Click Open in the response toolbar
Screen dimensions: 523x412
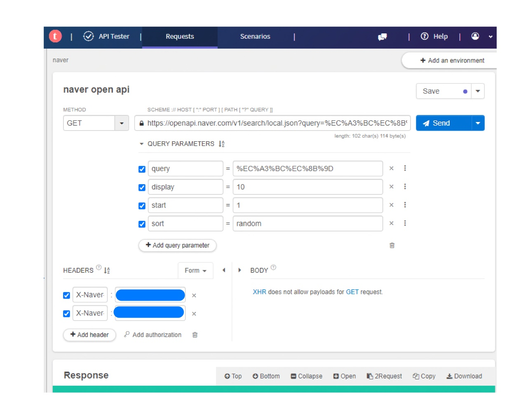pyautogui.click(x=345, y=376)
